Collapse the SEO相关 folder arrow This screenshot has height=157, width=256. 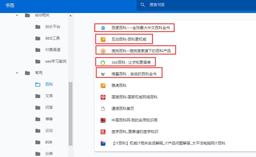17,15
